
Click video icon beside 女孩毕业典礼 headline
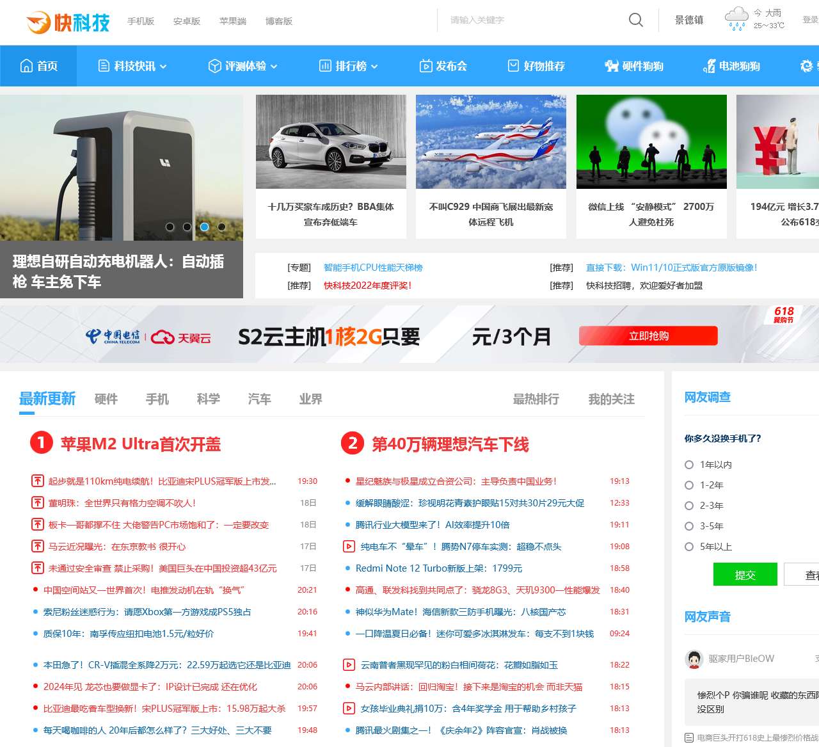coord(349,708)
